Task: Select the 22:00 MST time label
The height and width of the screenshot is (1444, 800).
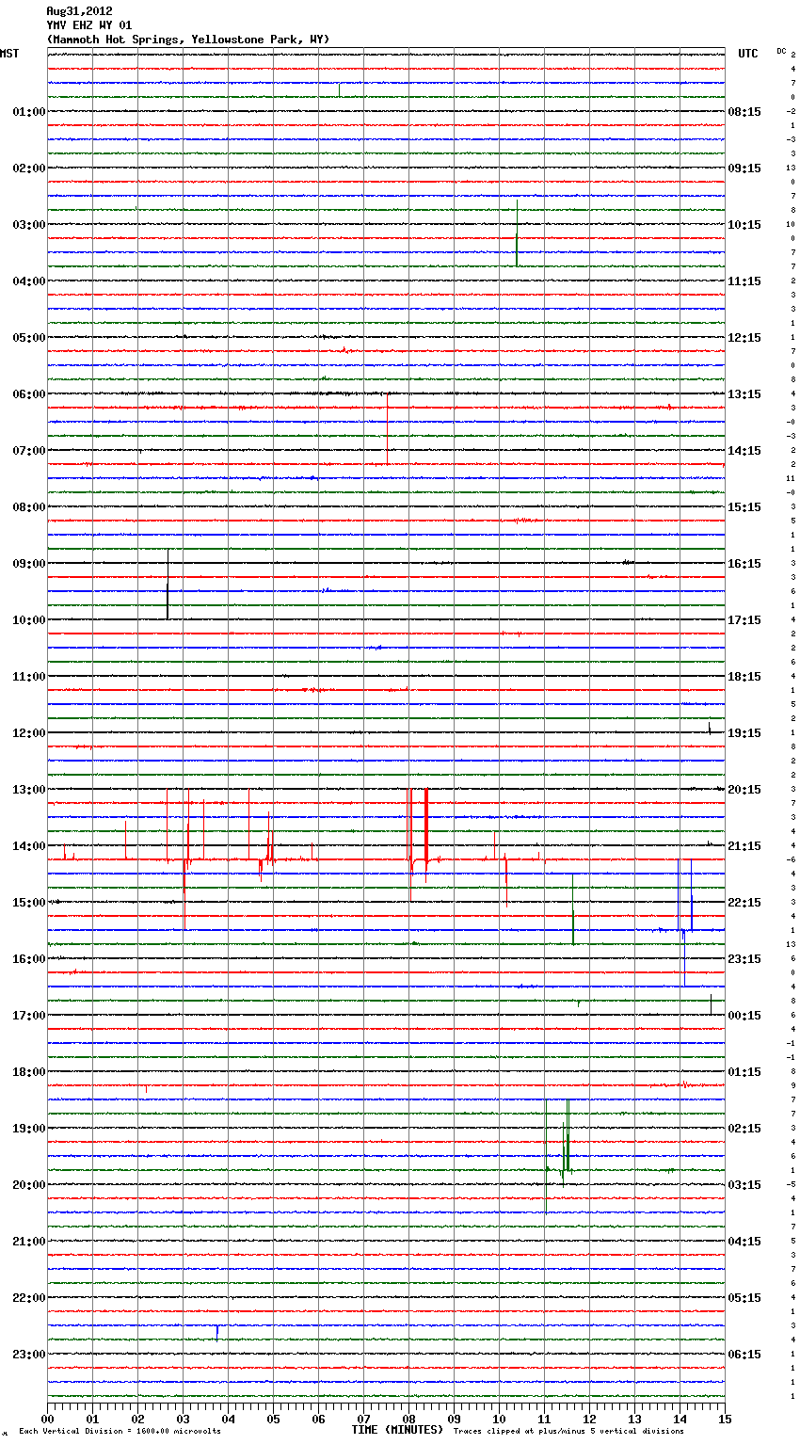Action: 28,1298
